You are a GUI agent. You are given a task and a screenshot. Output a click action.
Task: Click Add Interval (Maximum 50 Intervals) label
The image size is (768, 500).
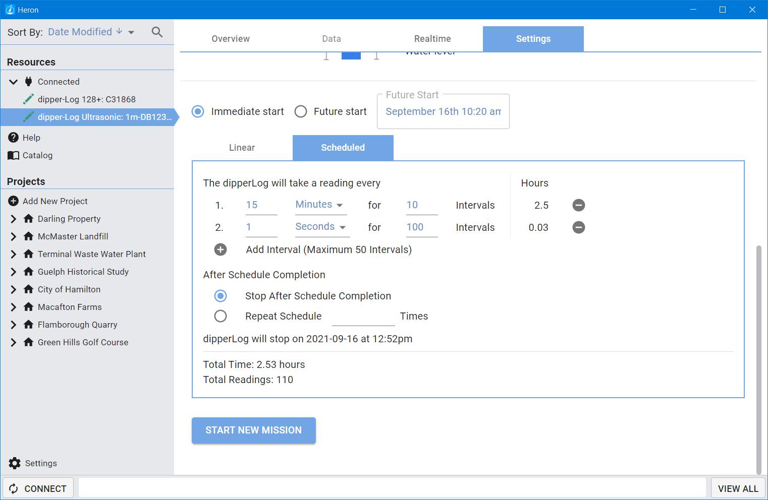(329, 249)
